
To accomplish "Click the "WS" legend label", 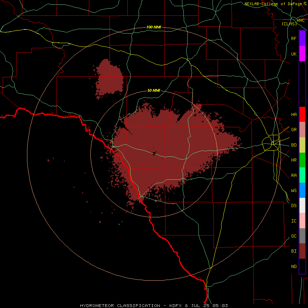I will pyautogui.click(x=294, y=190).
